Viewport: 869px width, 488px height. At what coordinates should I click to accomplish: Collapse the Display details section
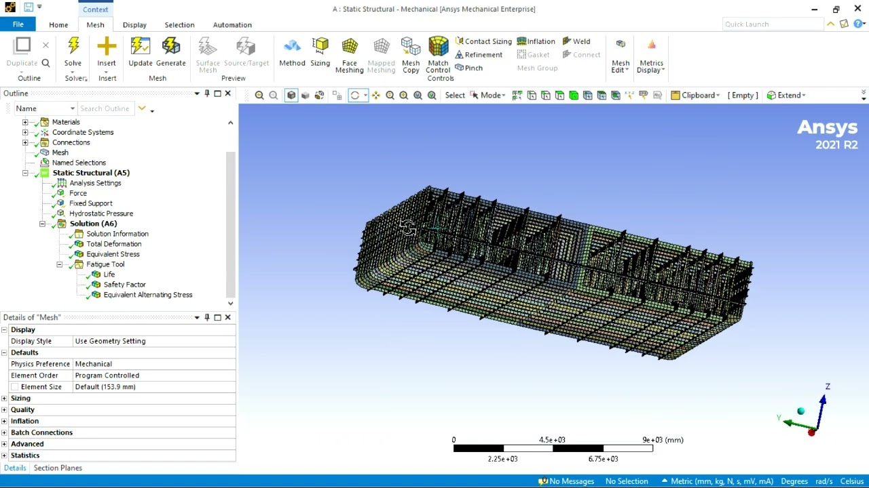(x=4, y=330)
